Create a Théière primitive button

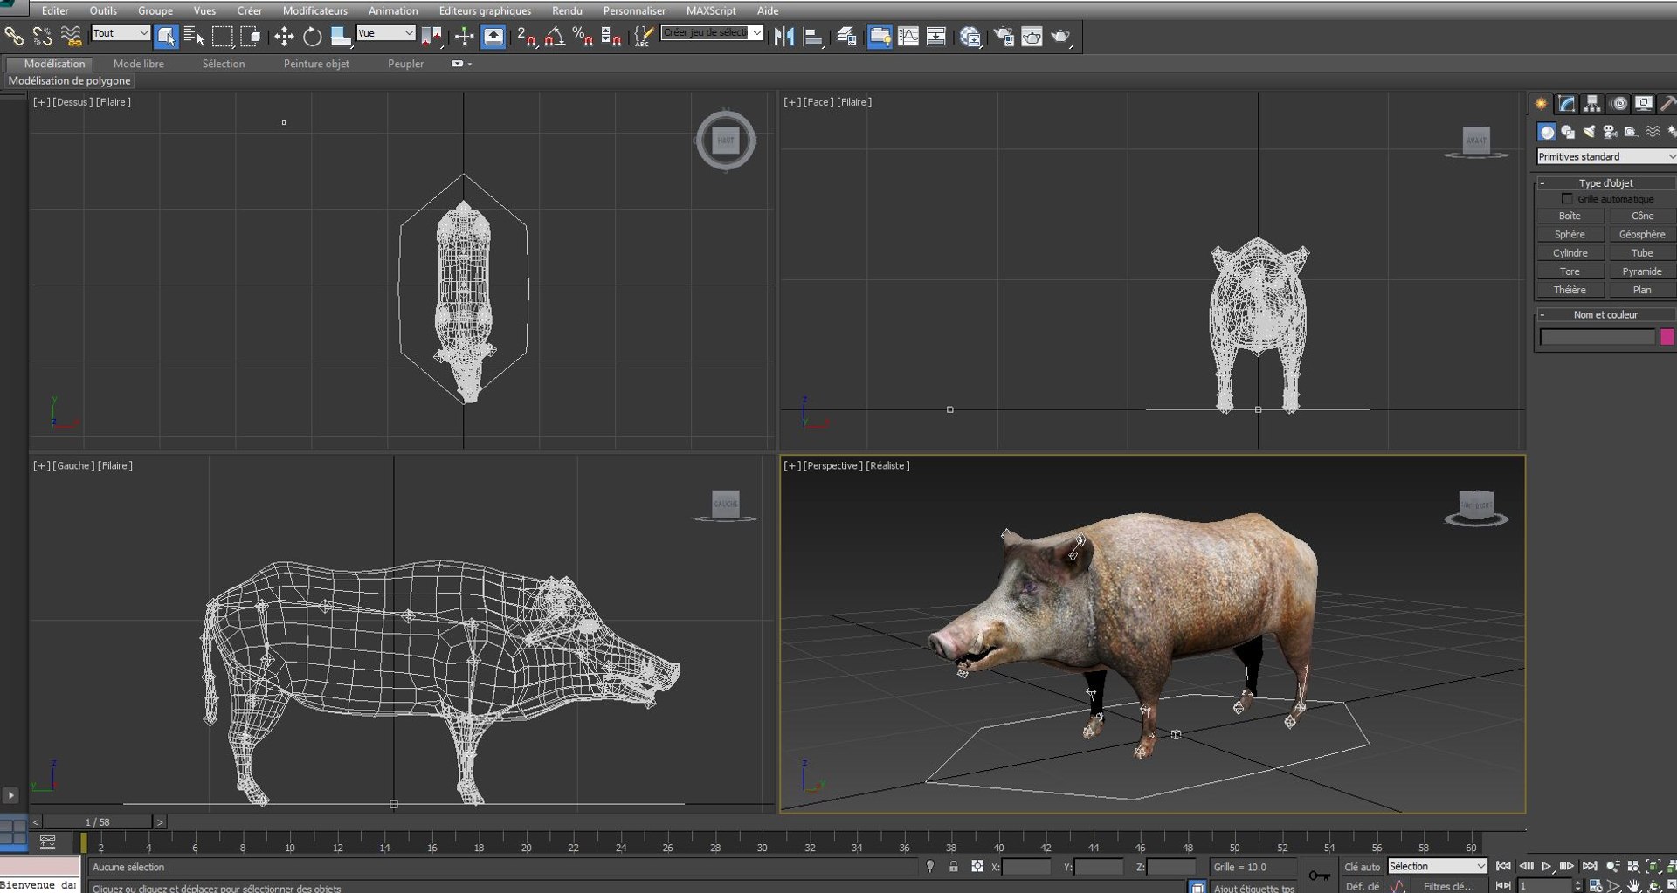click(x=1570, y=290)
